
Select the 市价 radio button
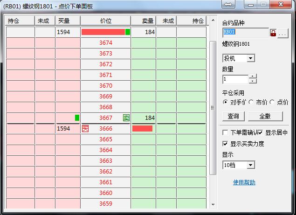251,102
